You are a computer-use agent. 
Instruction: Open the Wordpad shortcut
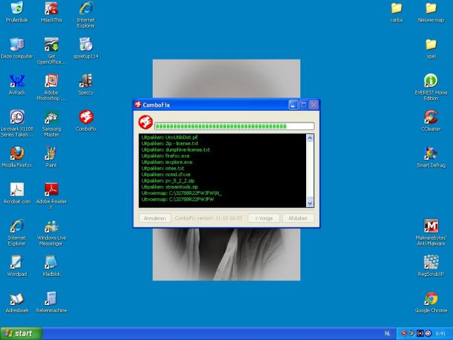pos(17,266)
